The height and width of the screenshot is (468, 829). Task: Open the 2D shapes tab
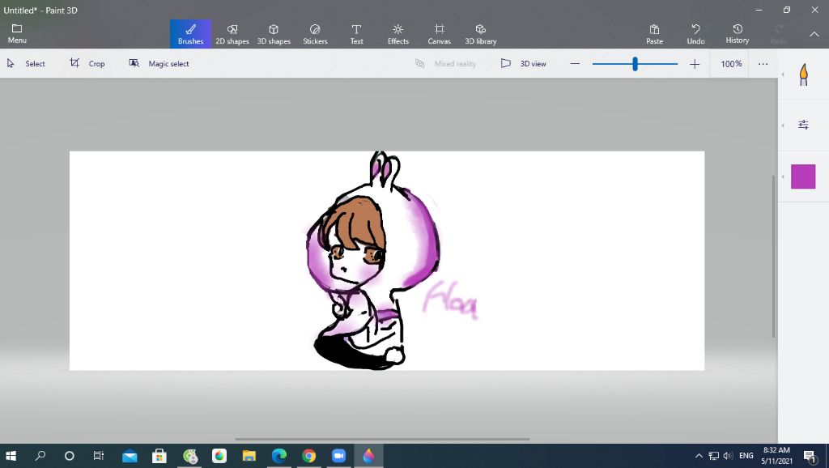click(232, 34)
